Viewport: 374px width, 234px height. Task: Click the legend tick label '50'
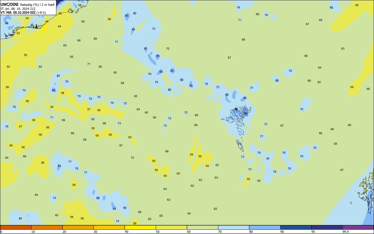point(157,232)
